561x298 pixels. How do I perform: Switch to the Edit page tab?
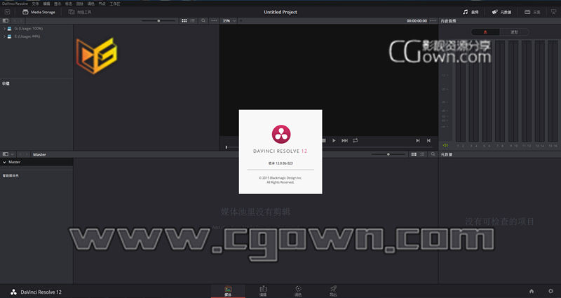[x=263, y=291]
